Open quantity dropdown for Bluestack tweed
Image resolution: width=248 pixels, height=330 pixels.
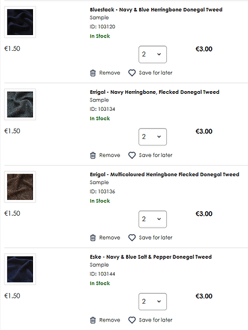tap(152, 54)
